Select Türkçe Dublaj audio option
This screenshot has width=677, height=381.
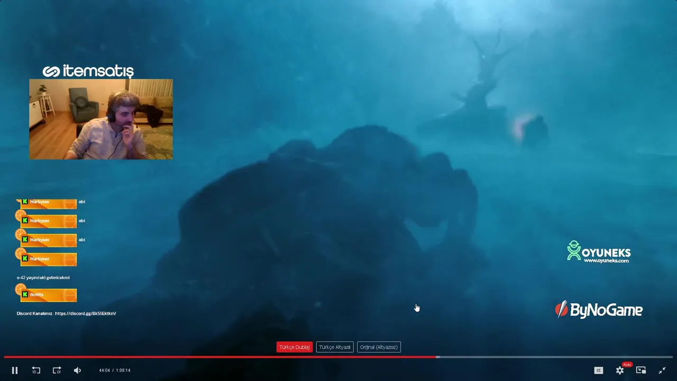click(295, 347)
